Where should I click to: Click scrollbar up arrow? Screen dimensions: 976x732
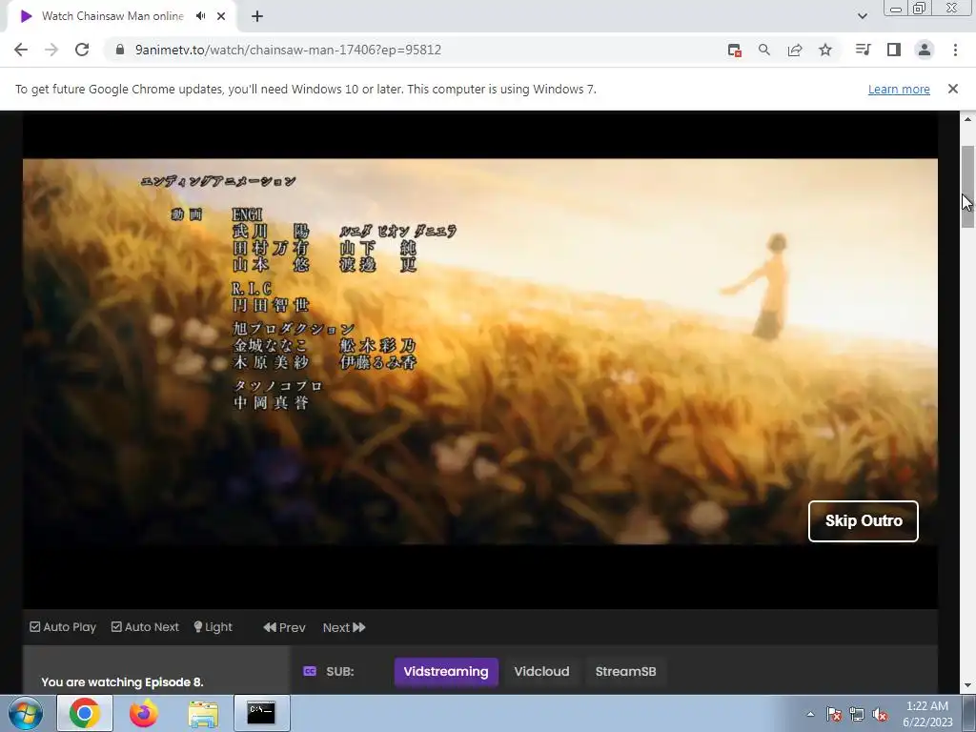967,119
